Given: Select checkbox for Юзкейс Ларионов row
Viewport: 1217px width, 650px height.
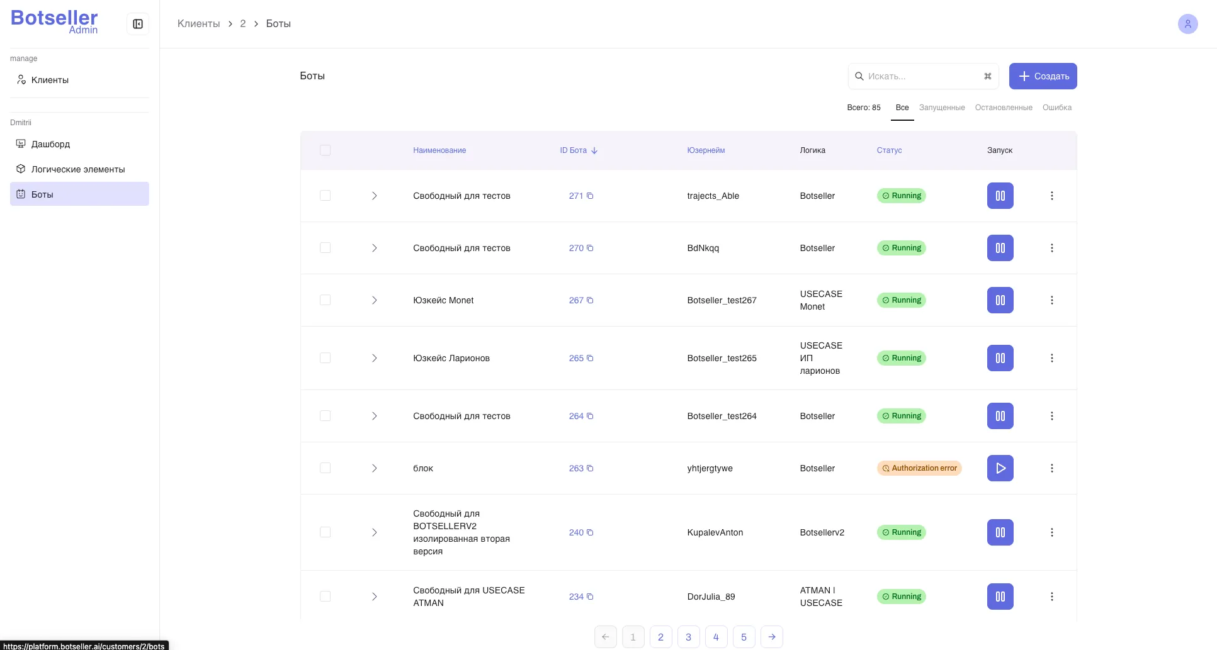Looking at the screenshot, I should [x=325, y=358].
